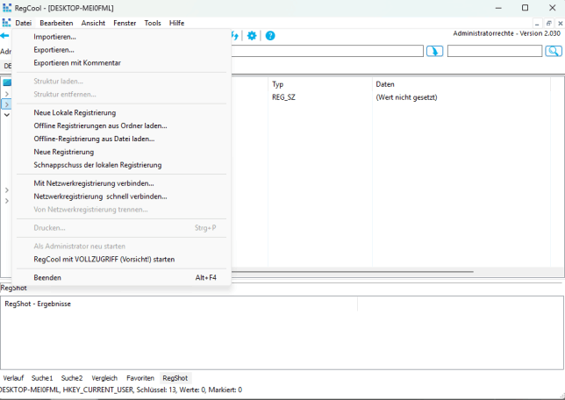
Task: Select Schnappschuss der lokalen Registrierung
Action: click(x=97, y=165)
